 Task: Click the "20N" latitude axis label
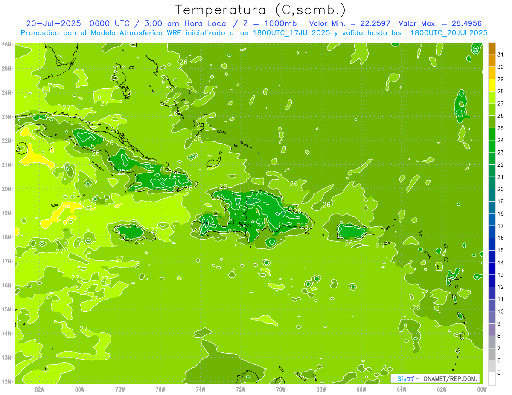click(6, 189)
